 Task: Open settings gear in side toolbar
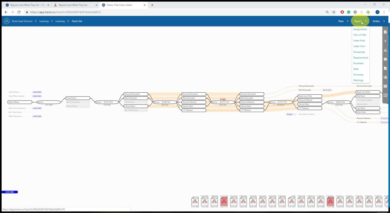point(385,59)
